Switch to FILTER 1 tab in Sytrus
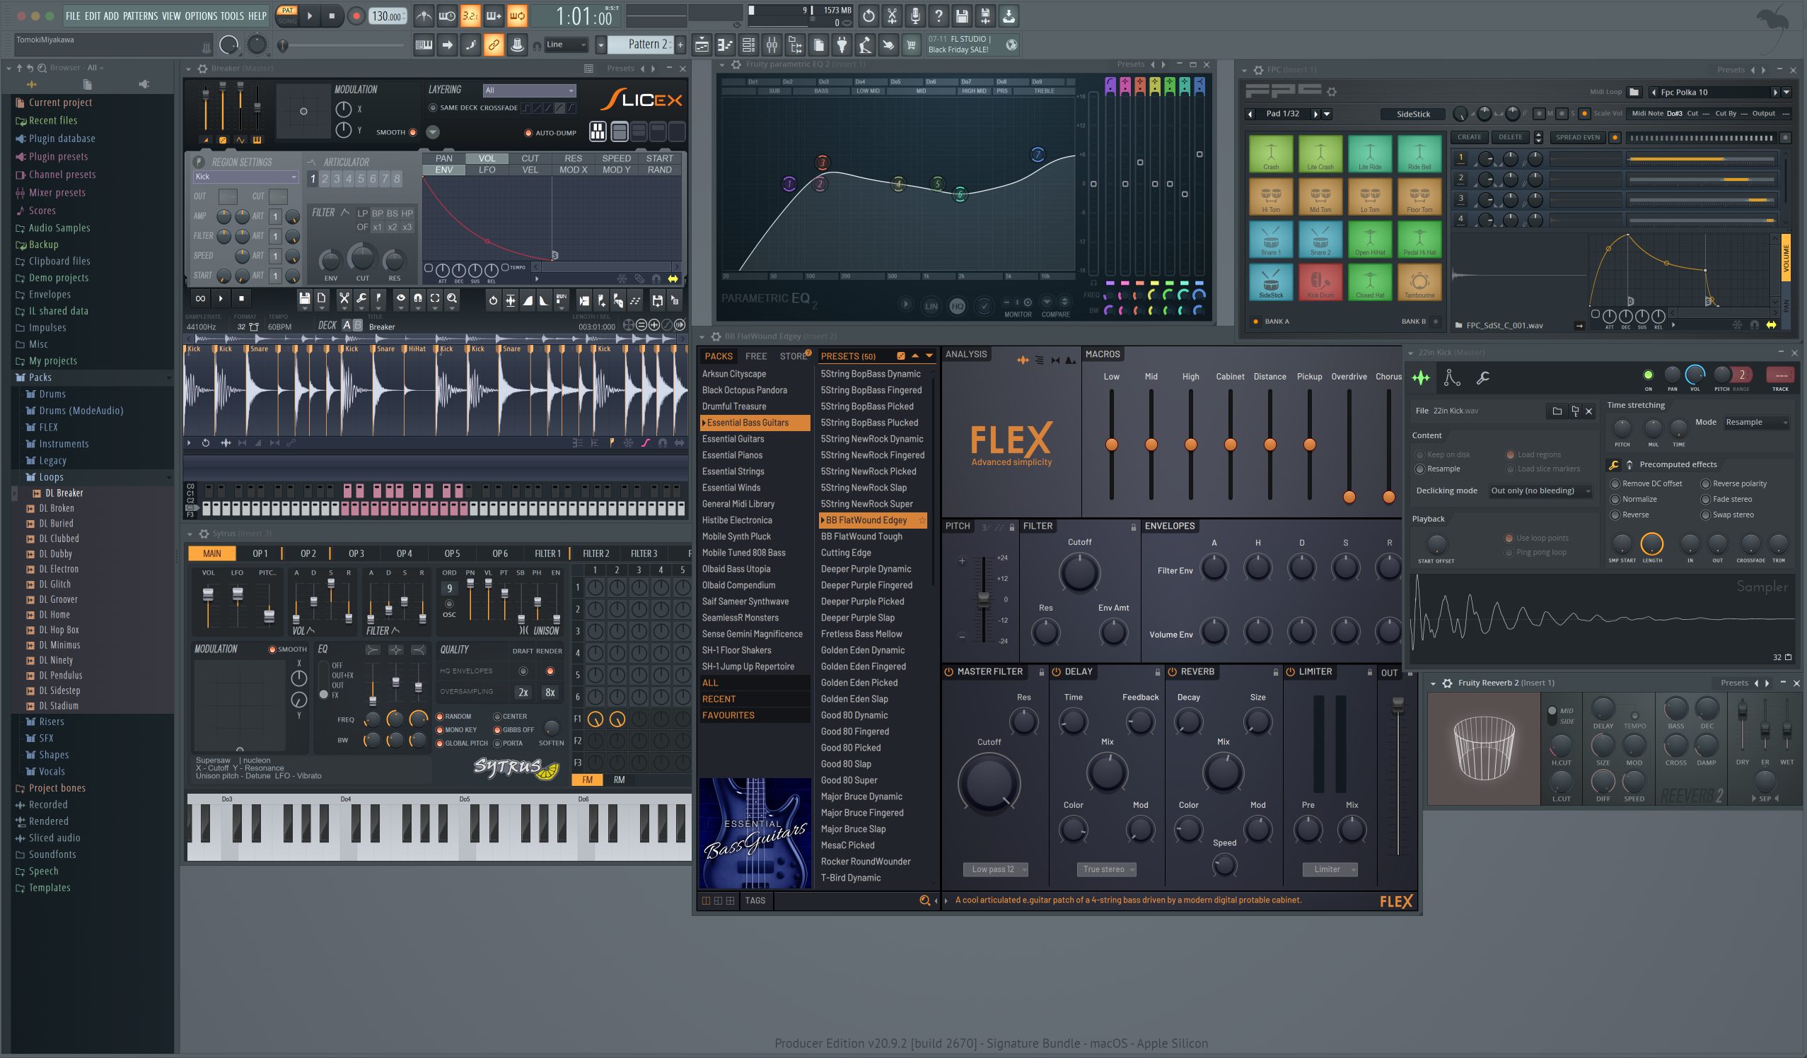 point(548,553)
